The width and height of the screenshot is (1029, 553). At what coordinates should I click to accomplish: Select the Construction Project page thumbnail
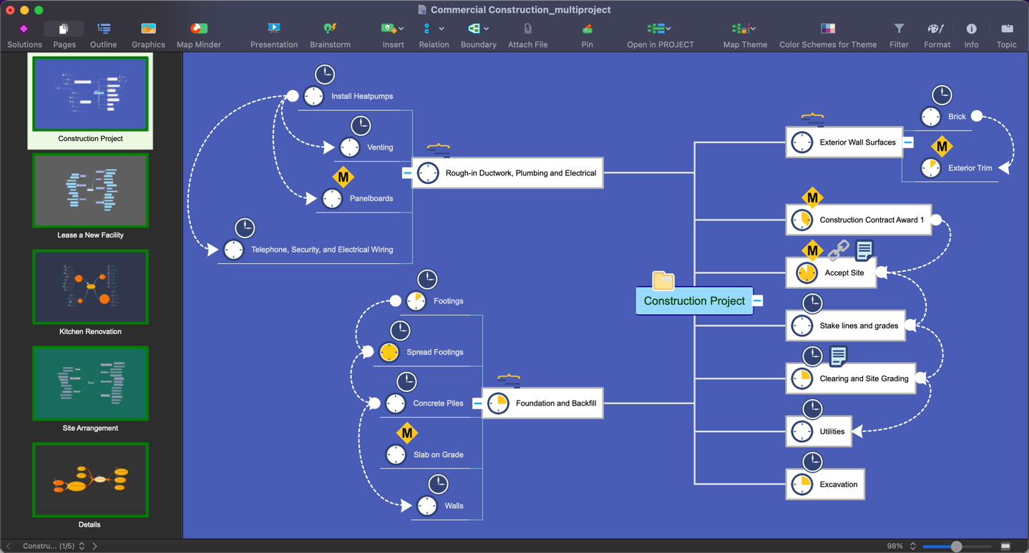click(x=90, y=94)
